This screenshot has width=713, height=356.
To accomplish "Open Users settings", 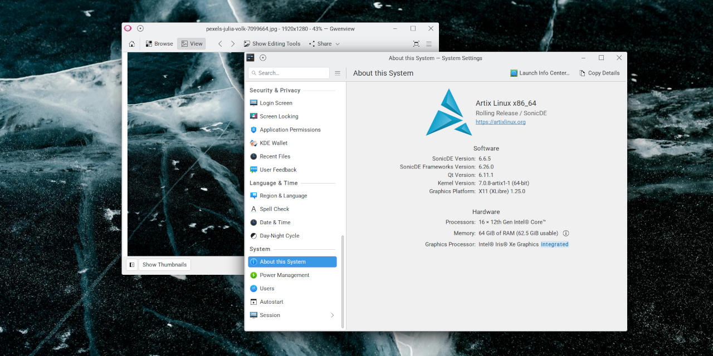I will click(292, 289).
